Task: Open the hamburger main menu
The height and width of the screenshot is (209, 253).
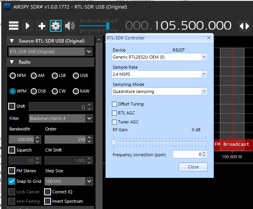Action: [x=14, y=26]
